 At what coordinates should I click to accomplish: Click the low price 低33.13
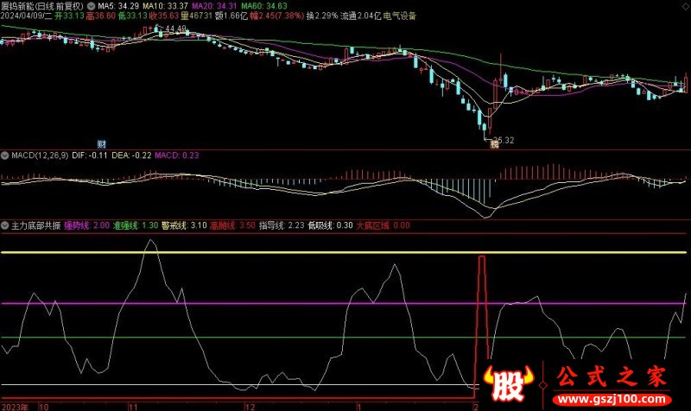coord(132,16)
